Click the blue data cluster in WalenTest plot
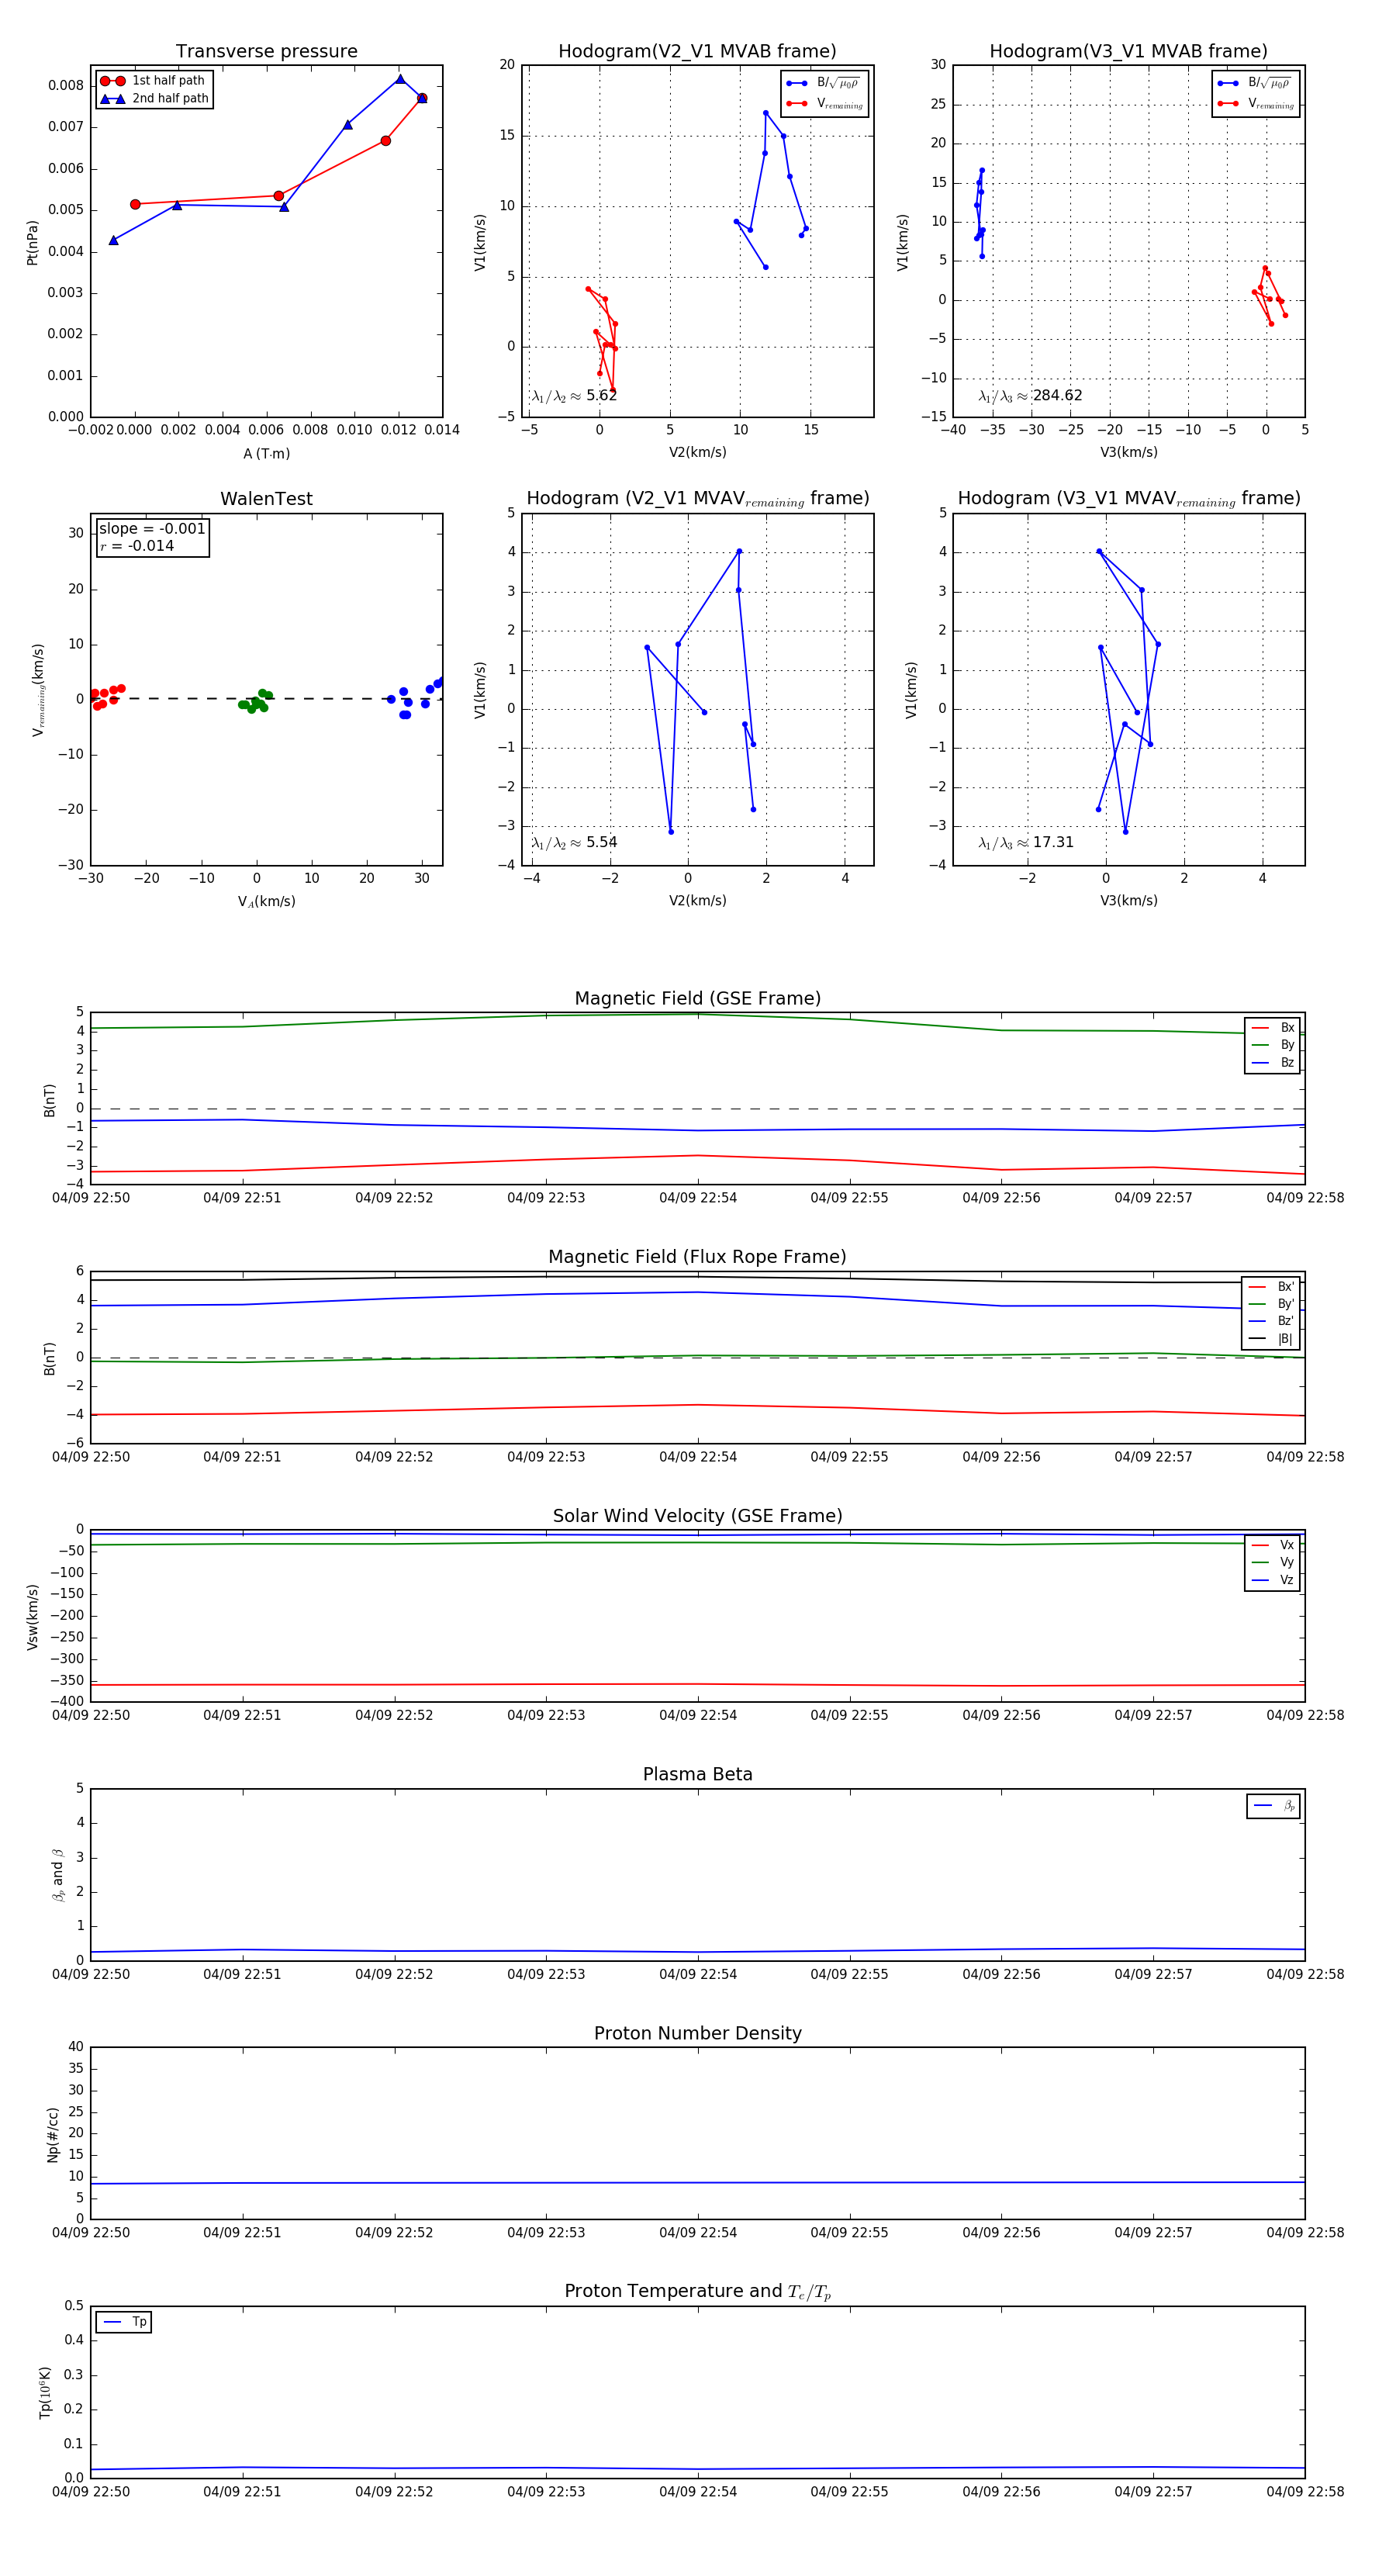The width and height of the screenshot is (1396, 2560). (x=416, y=697)
